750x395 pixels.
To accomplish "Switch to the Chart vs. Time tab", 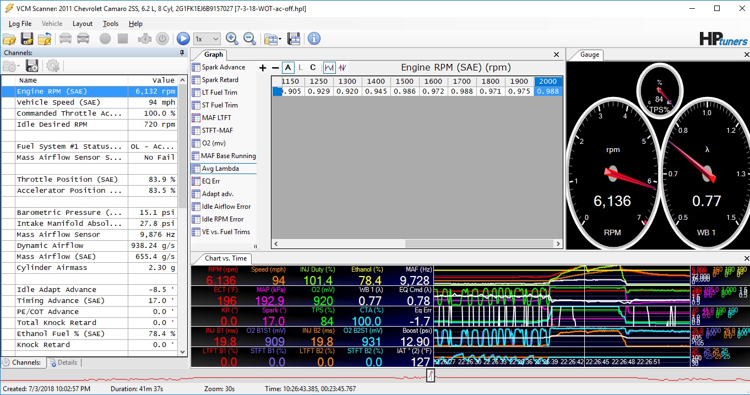I will pyautogui.click(x=226, y=258).
